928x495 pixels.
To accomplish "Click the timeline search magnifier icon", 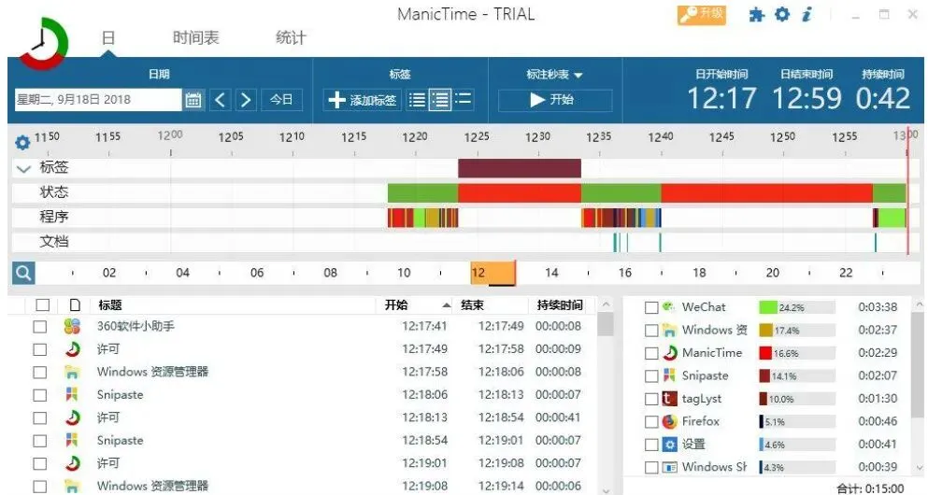I will tap(23, 273).
